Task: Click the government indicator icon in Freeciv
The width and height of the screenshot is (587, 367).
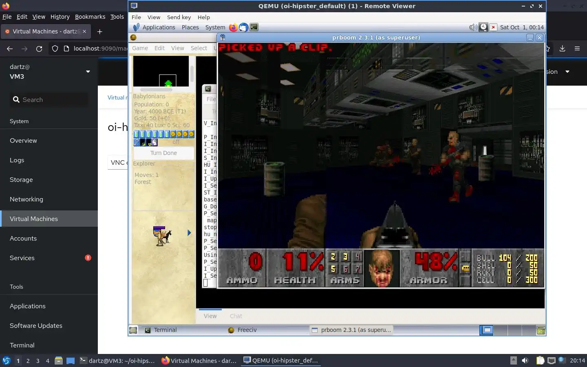Action: [154, 142]
